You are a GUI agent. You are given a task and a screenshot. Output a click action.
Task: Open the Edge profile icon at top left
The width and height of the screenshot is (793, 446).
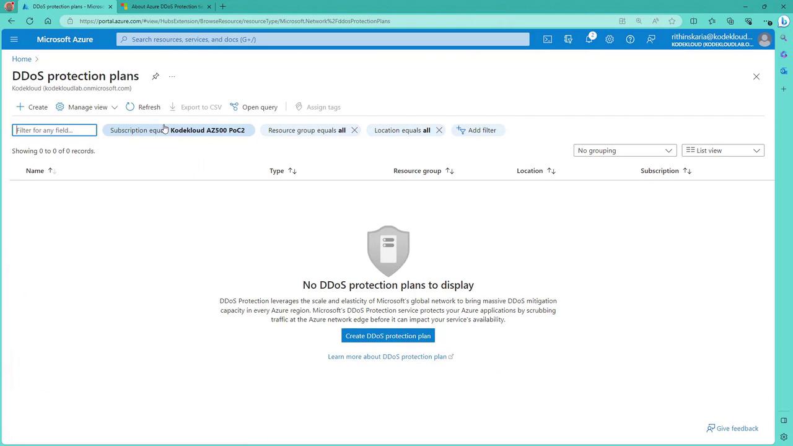9,7
